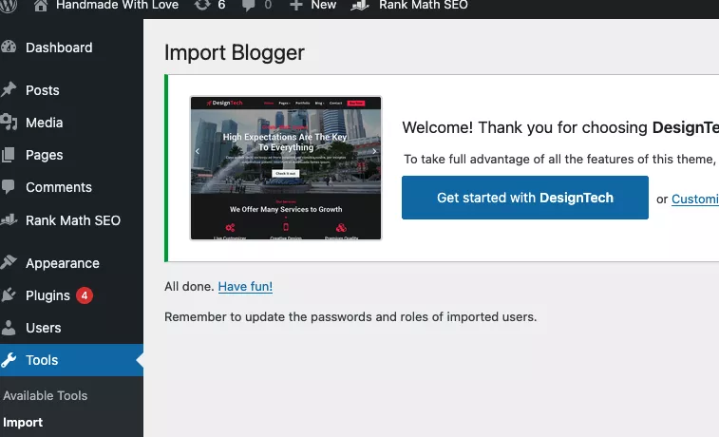Click the updates icon showing 6
Screen dimensions: 719x437
[208, 5]
